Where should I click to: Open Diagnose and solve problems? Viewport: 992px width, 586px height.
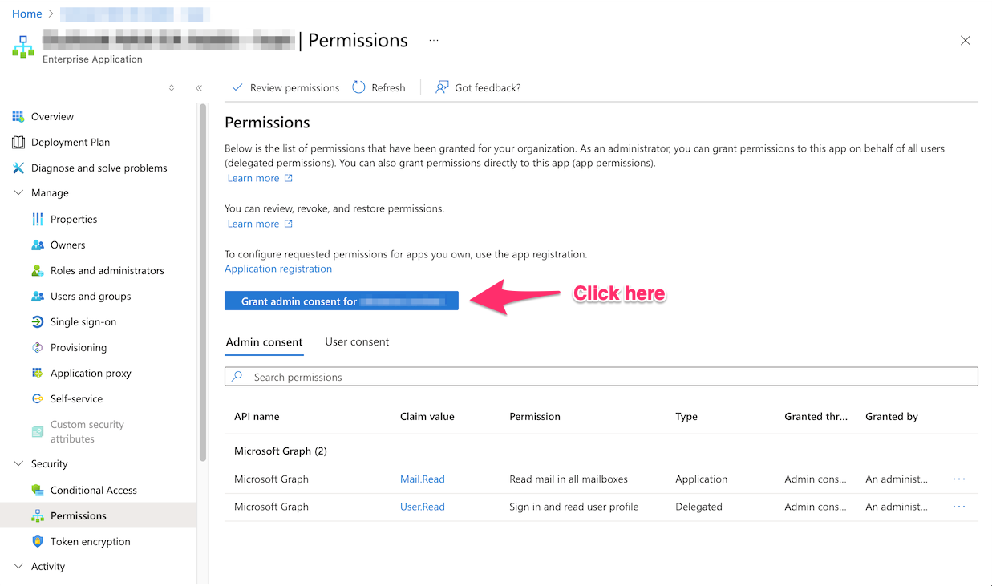(x=99, y=168)
